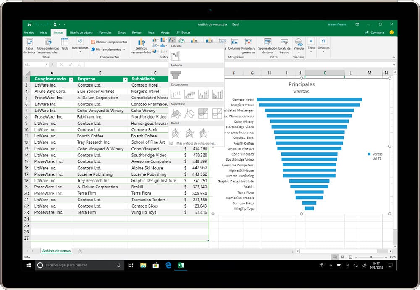This screenshot has height=290, width=420.
Task: Select the first Superficie chart icon
Action: (176, 113)
